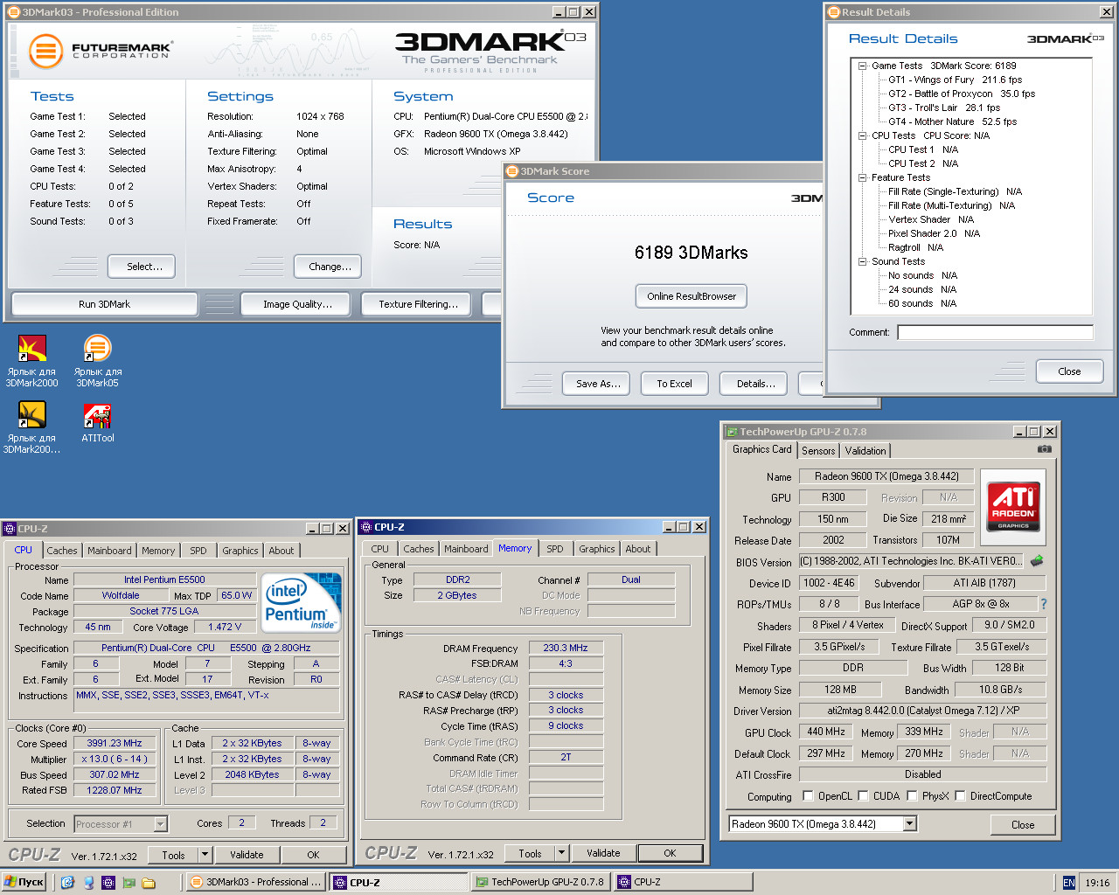
Task: Collapse the Sound Tests tree node
Action: [862, 261]
